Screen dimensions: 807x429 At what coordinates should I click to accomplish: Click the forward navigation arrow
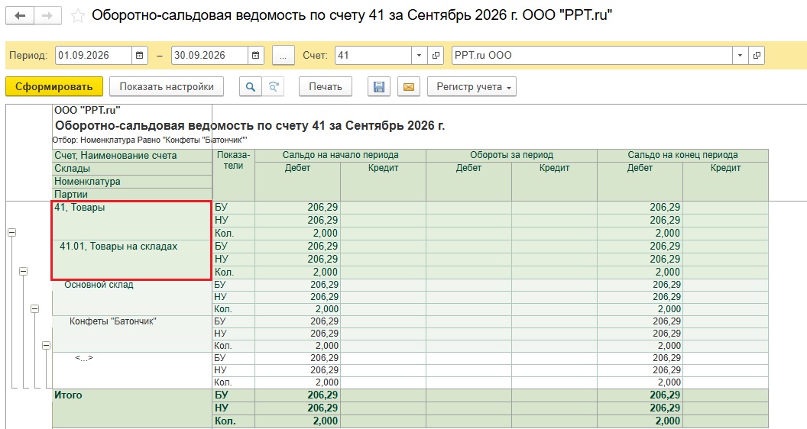pyautogui.click(x=47, y=15)
